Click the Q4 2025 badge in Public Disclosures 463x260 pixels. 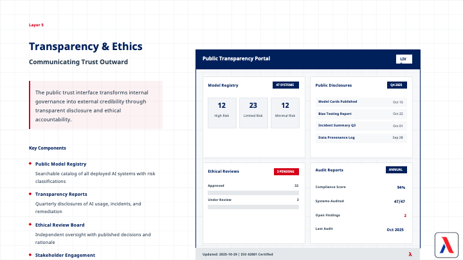tap(397, 85)
